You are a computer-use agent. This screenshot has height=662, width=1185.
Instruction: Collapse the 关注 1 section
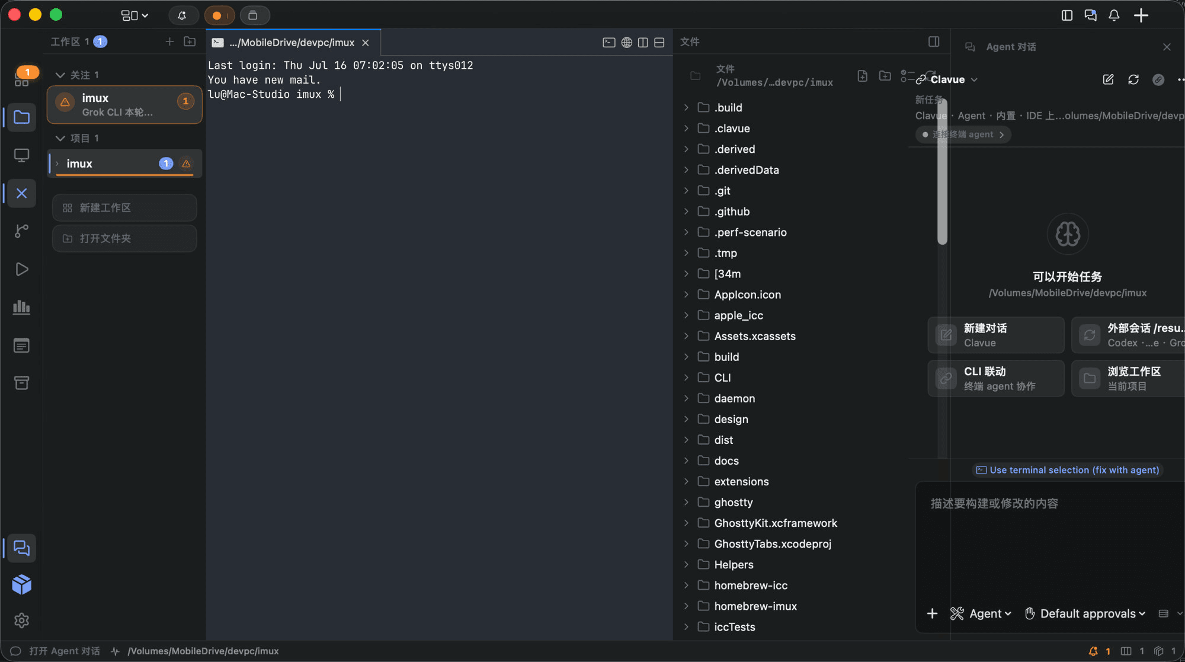click(60, 75)
